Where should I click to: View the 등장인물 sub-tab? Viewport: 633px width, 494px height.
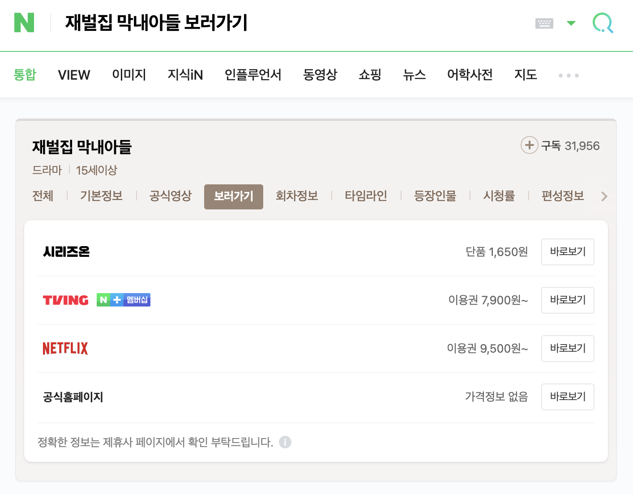pos(435,196)
